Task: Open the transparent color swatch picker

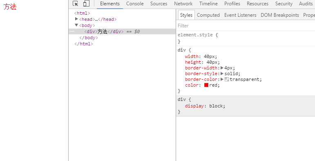Action: click(x=227, y=79)
